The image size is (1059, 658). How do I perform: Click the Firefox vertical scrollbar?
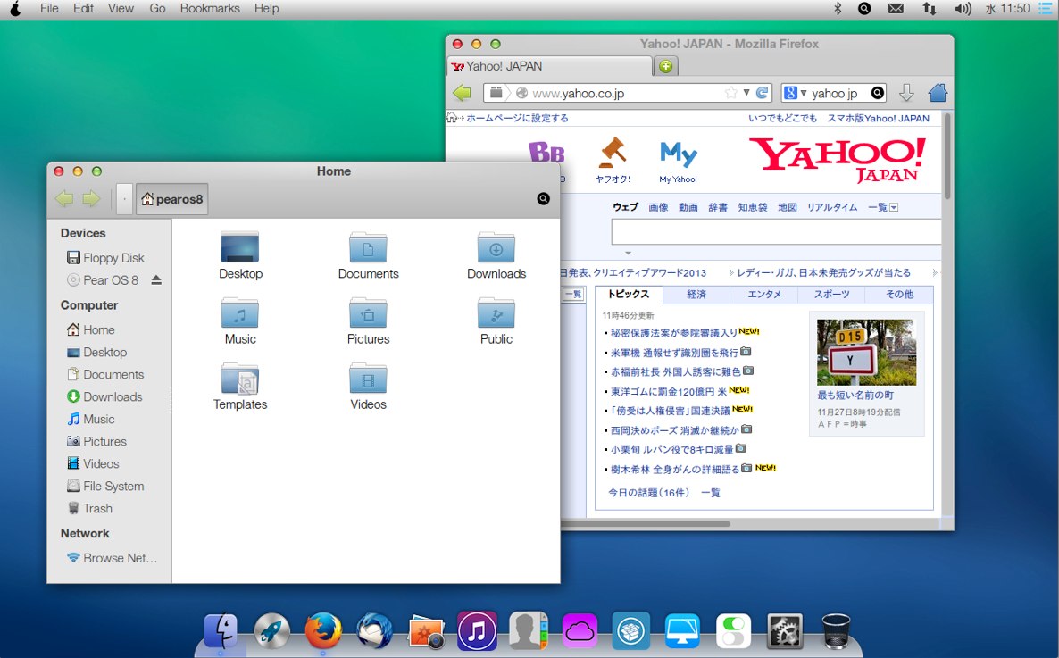click(947, 157)
